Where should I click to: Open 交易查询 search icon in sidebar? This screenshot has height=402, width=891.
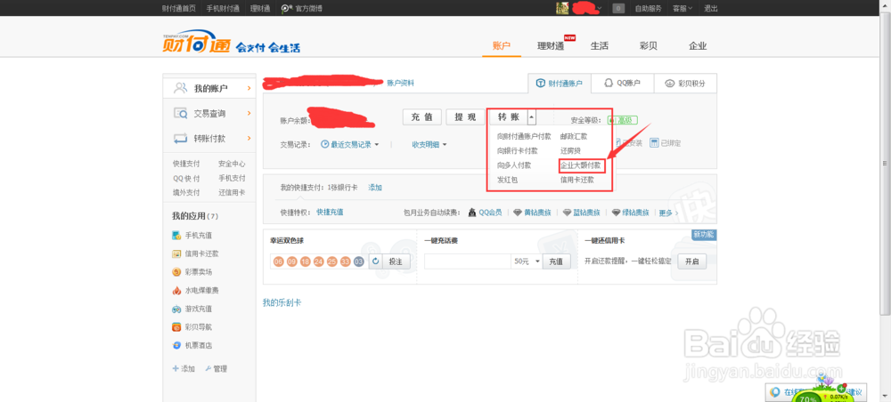[x=181, y=114]
